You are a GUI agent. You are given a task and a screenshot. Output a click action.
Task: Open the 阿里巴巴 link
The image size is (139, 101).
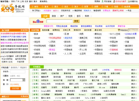point(99,54)
